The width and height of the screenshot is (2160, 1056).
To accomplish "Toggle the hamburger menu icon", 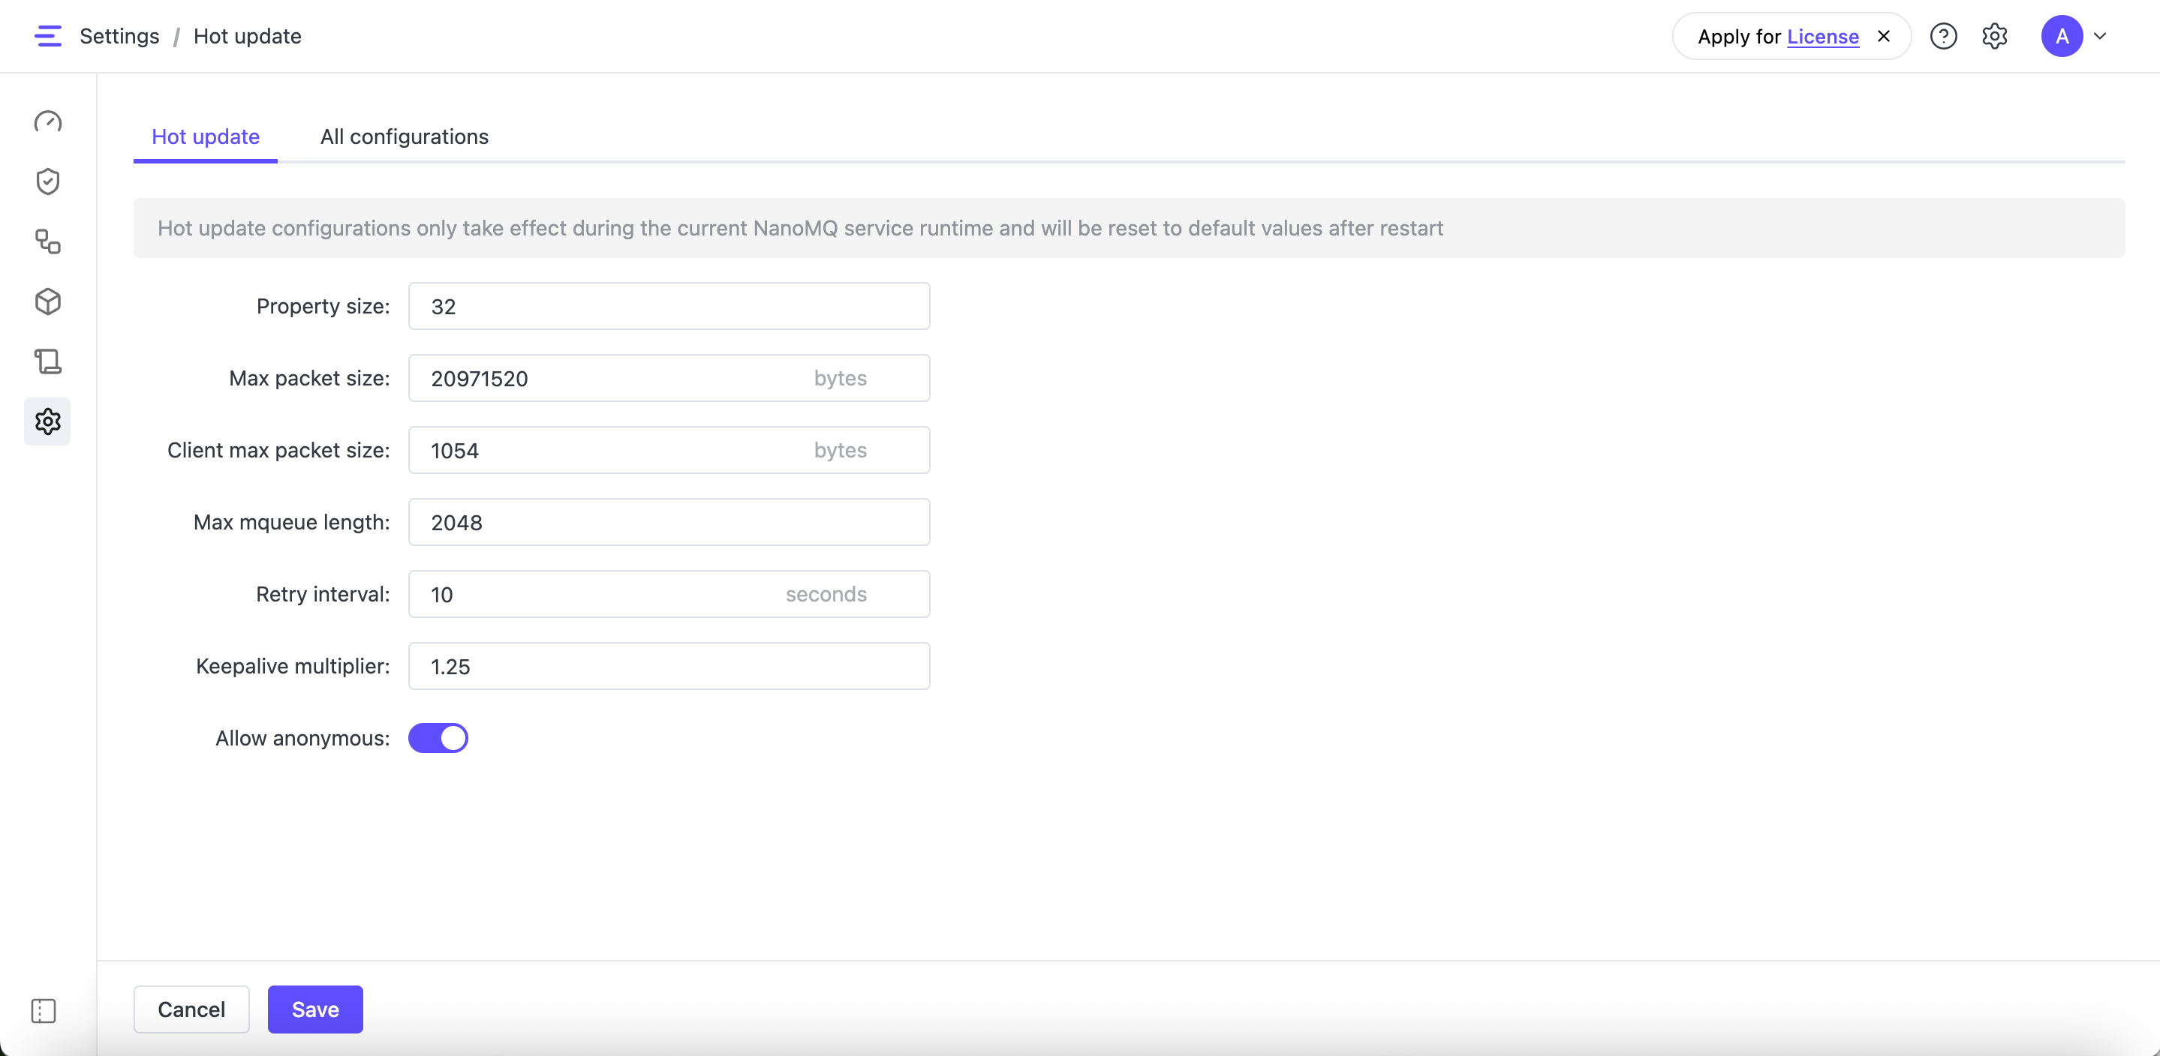I will 48,36.
